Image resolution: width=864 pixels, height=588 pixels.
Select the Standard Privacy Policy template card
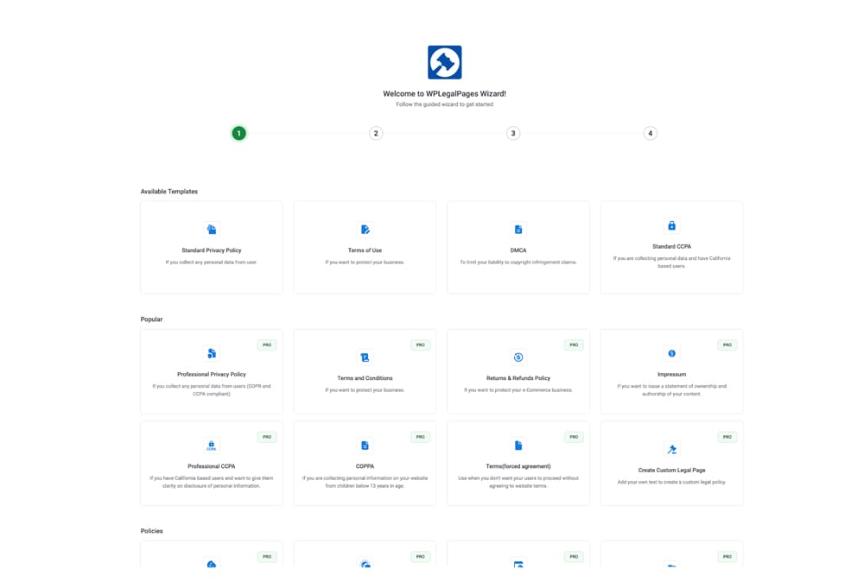tap(211, 247)
